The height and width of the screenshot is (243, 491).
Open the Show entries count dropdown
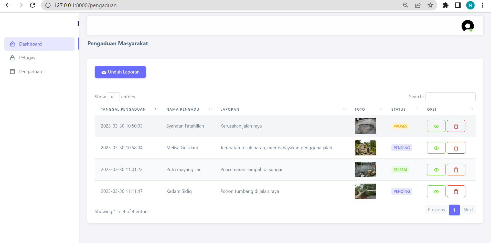[113, 97]
